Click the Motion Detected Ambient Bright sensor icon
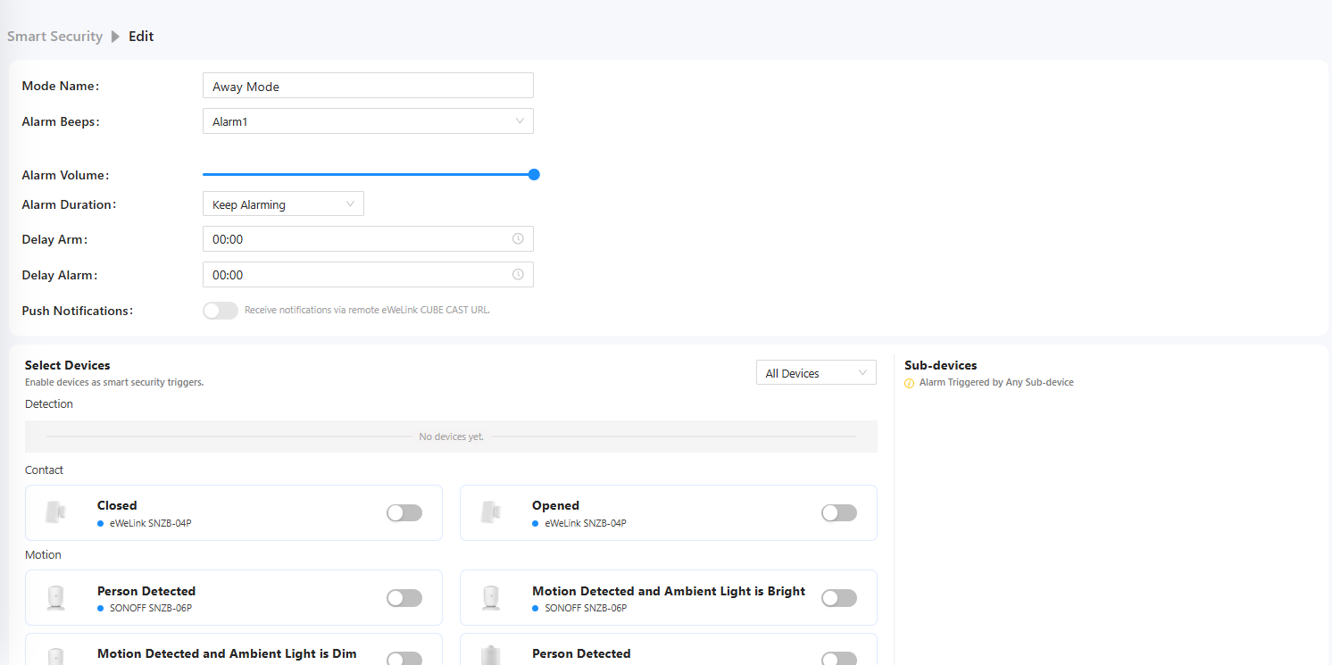 490,598
